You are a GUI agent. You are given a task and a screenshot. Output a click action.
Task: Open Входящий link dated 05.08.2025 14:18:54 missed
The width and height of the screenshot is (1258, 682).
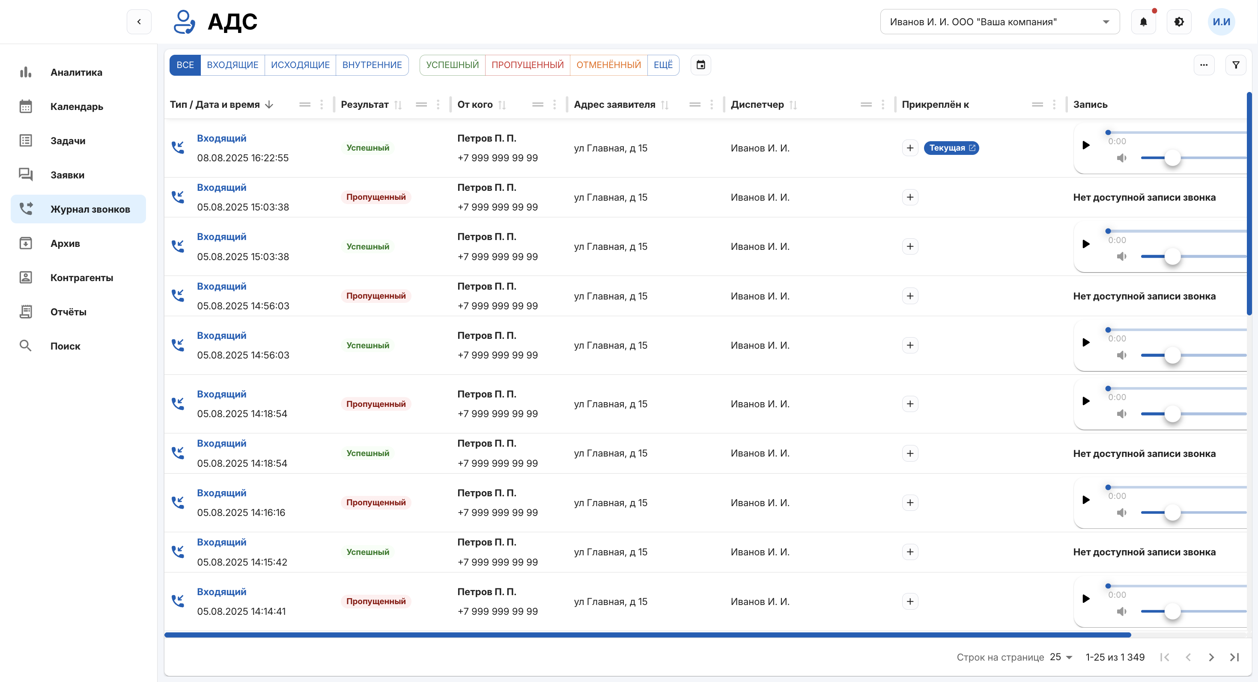221,394
